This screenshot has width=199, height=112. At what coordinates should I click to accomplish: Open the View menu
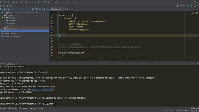point(10,2)
